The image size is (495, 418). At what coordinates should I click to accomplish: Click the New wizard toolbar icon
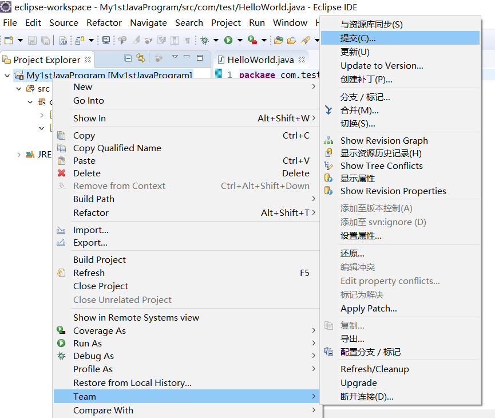pos(9,40)
